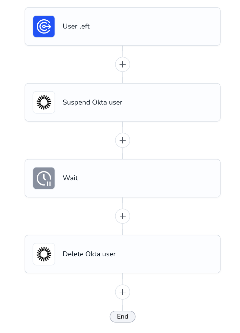Viewport: 240px width, 333px height.
Task: Click the End node pill
Action: coord(123,316)
